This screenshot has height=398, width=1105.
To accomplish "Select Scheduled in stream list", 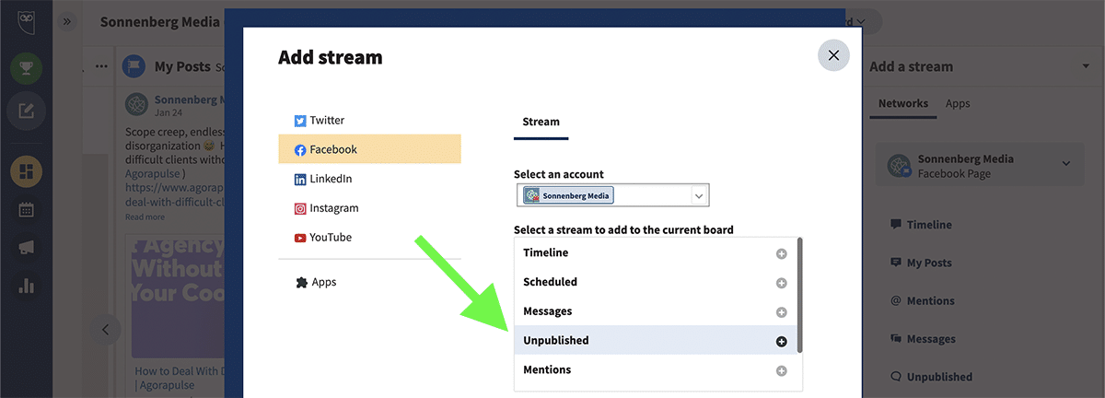I will (x=656, y=282).
